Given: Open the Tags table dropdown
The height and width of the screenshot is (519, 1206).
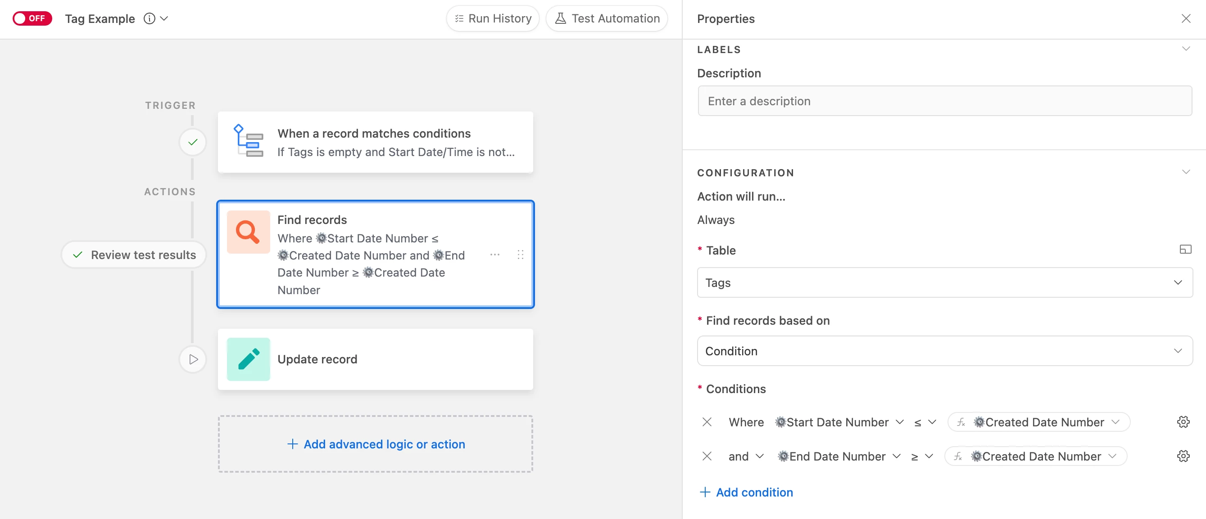Looking at the screenshot, I should tap(944, 282).
